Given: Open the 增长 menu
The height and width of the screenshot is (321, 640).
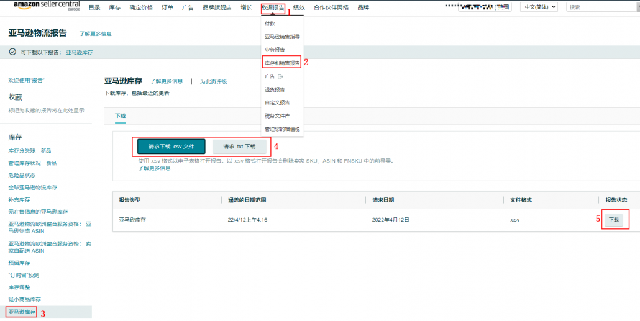Looking at the screenshot, I should click(246, 7).
